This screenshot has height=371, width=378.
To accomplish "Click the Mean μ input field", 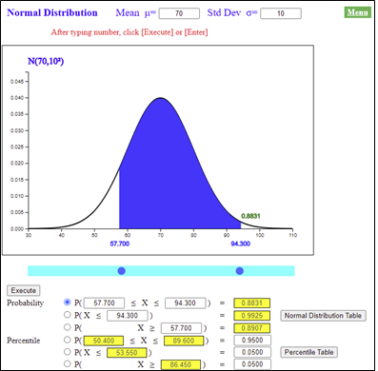I will (179, 13).
